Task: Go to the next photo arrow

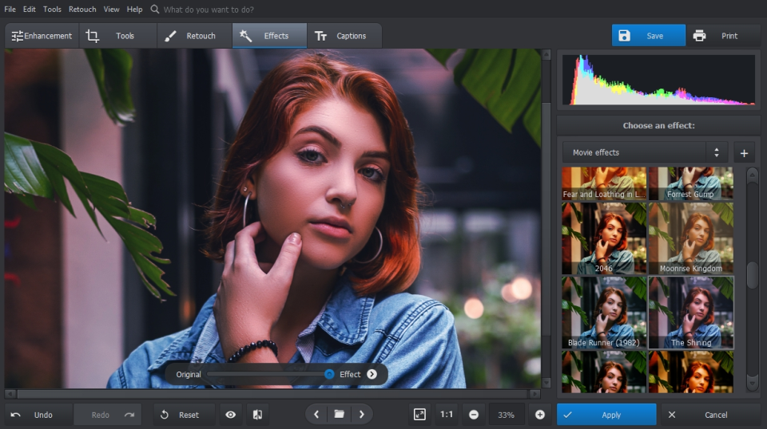Action: [x=362, y=415]
